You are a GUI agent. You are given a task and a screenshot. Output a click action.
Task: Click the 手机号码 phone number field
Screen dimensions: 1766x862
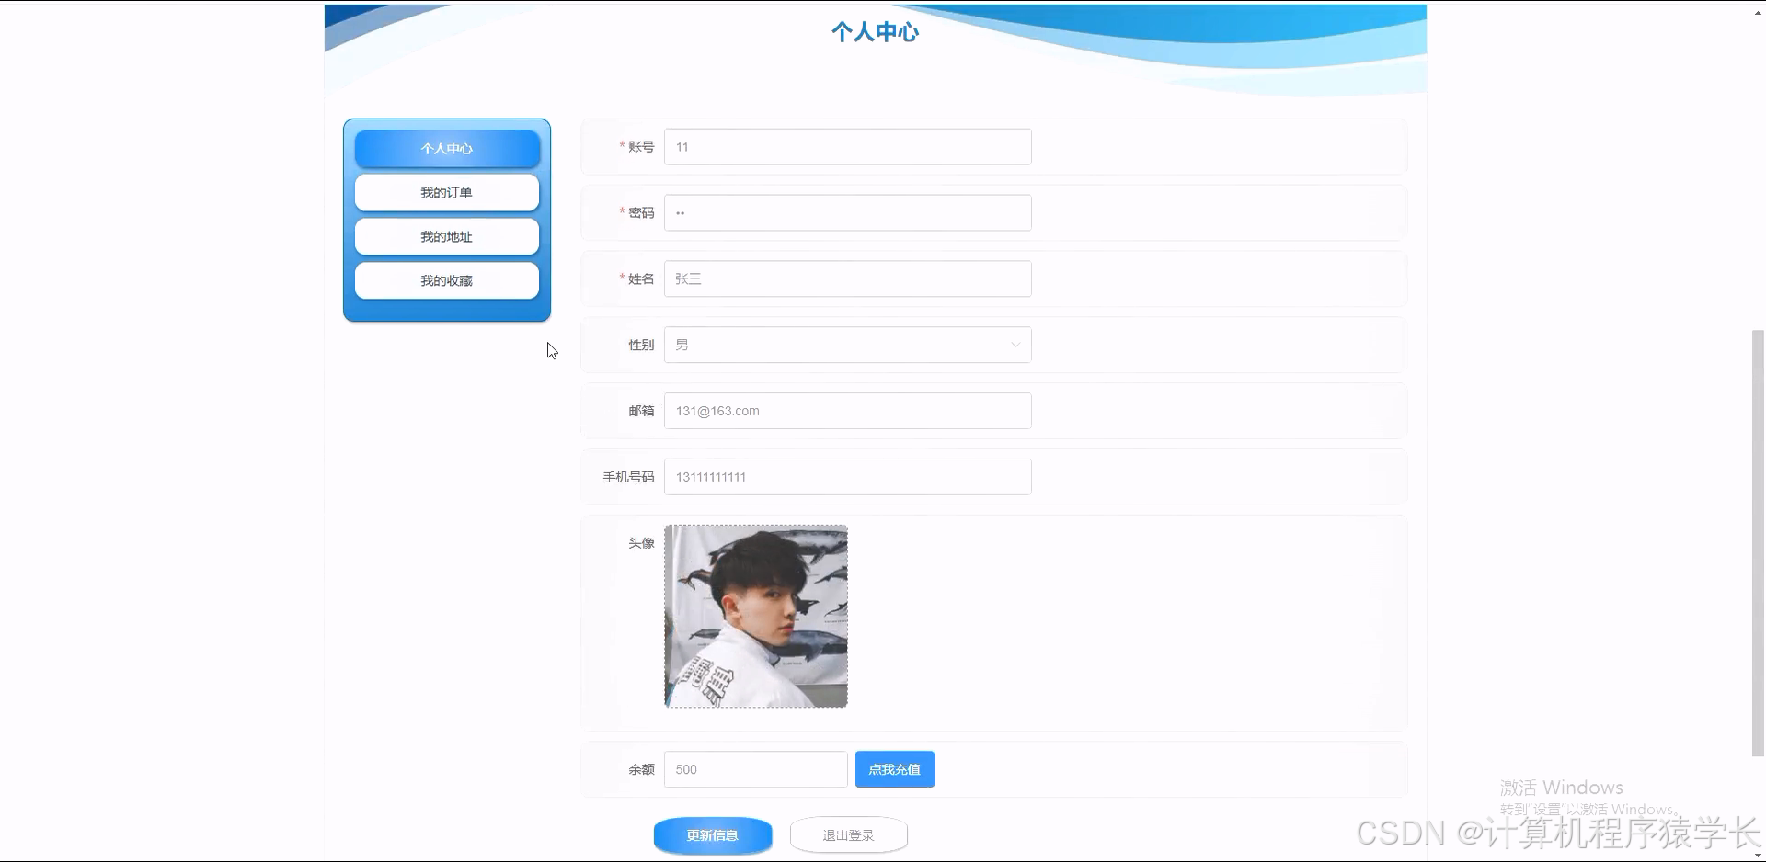coord(846,476)
